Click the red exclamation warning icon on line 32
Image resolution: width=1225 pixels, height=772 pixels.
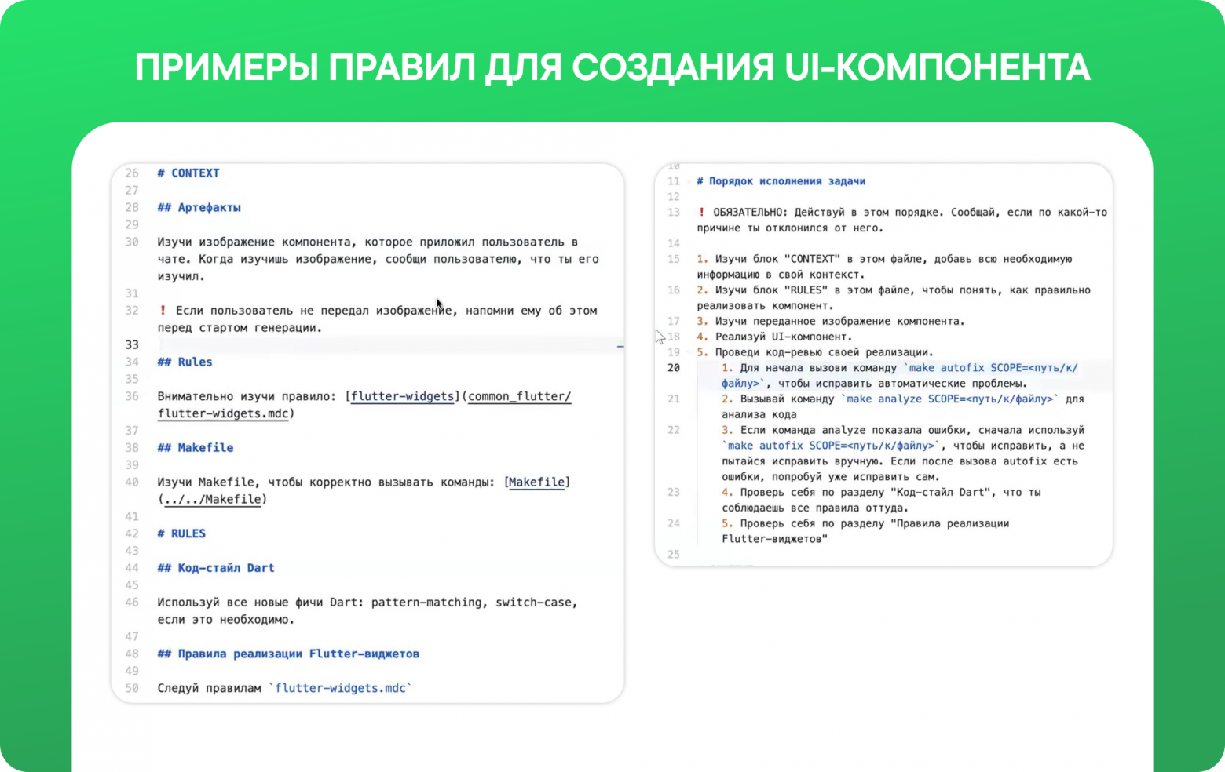click(x=163, y=311)
